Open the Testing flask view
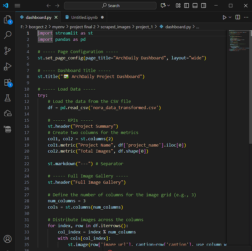Screen dimensions: 252x251 pos(8,98)
